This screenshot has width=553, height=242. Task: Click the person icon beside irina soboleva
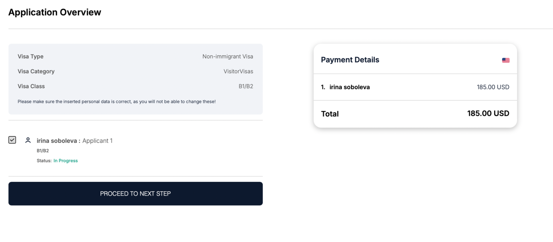coord(28,140)
